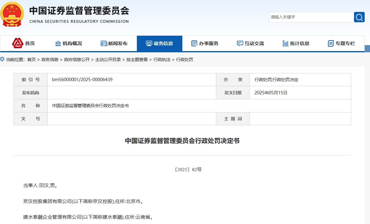Click index number bm56000001/2025-00006439
The image size is (370, 224).
pyautogui.click(x=82, y=80)
